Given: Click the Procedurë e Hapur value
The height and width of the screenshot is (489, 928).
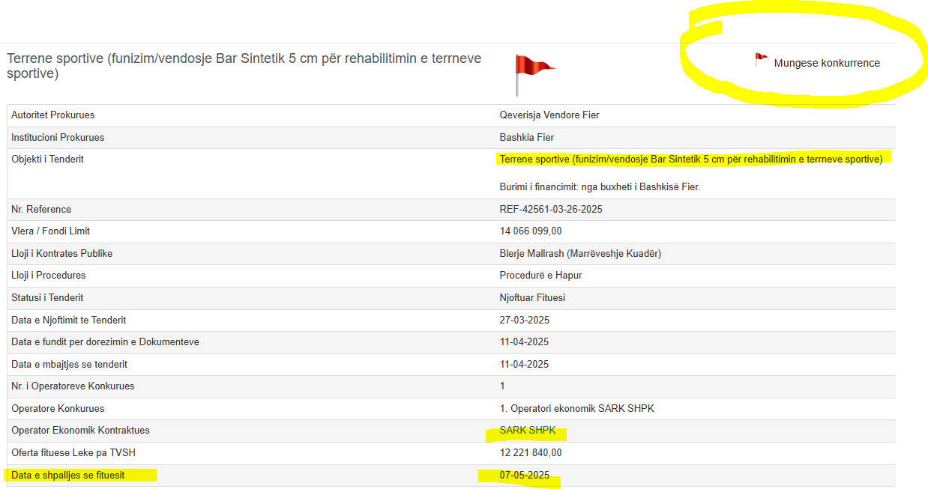Looking at the screenshot, I should [x=540, y=276].
